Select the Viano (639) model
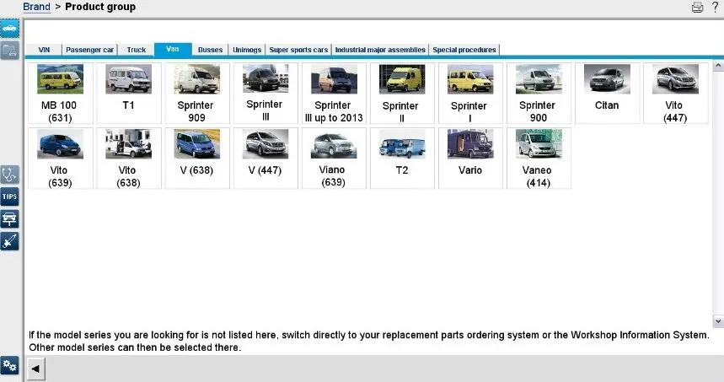Image resolution: width=724 pixels, height=382 pixels. [x=334, y=159]
